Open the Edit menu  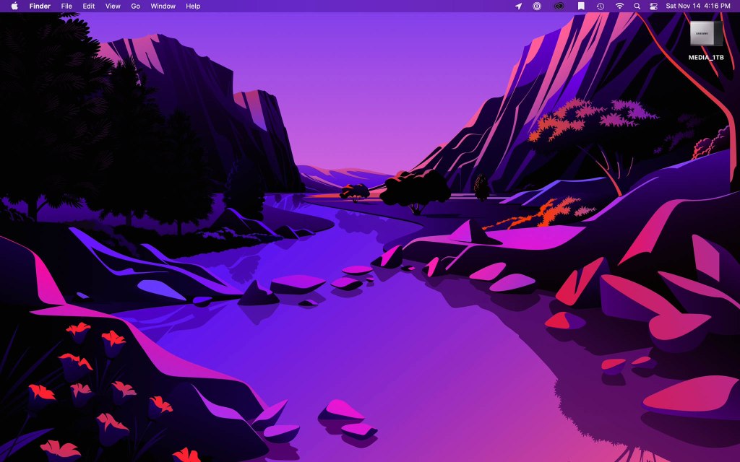coord(89,6)
